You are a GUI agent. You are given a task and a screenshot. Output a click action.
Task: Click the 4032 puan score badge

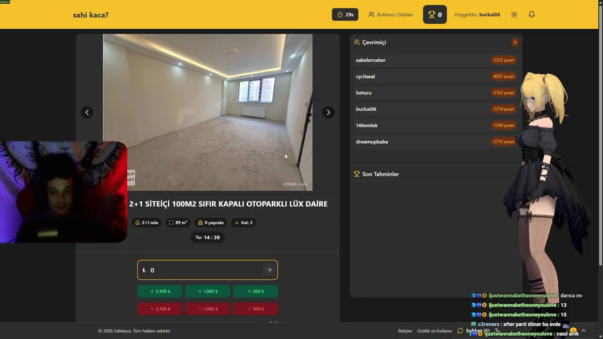pyautogui.click(x=503, y=76)
